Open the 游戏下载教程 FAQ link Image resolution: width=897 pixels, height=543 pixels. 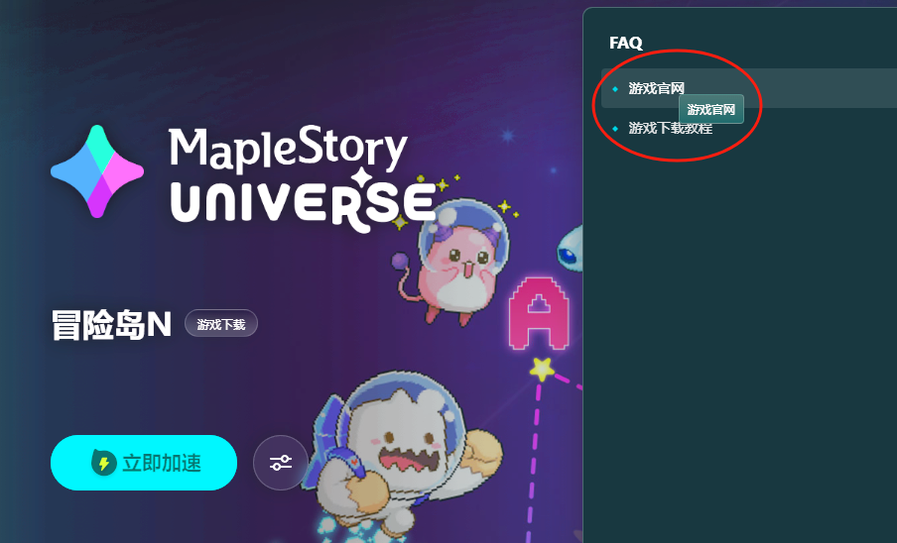671,129
